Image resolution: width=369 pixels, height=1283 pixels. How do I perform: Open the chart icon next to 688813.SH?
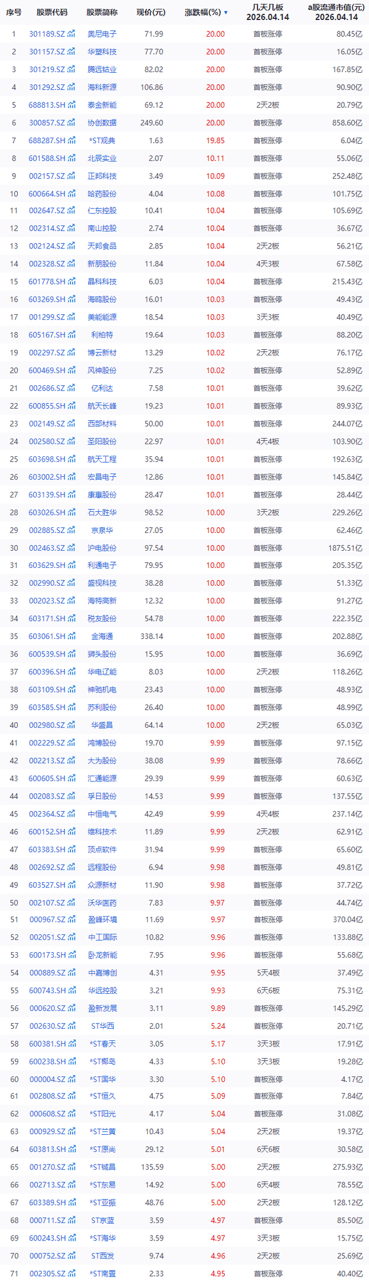pyautogui.click(x=72, y=105)
